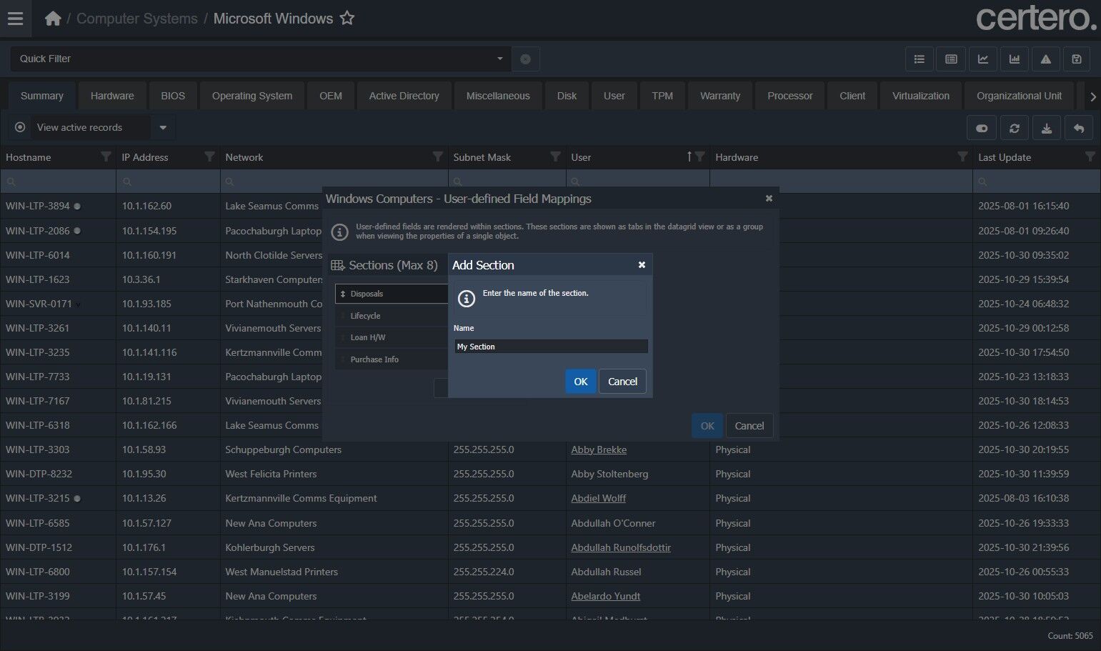Click the bar chart icon in the toolbar
This screenshot has width=1101, height=651.
[x=1015, y=59]
